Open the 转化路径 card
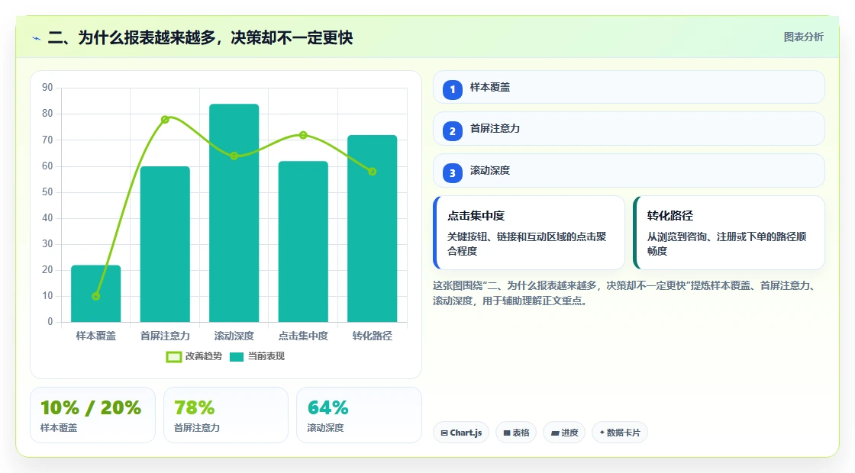Viewport: 855px width, 473px height. click(x=729, y=233)
